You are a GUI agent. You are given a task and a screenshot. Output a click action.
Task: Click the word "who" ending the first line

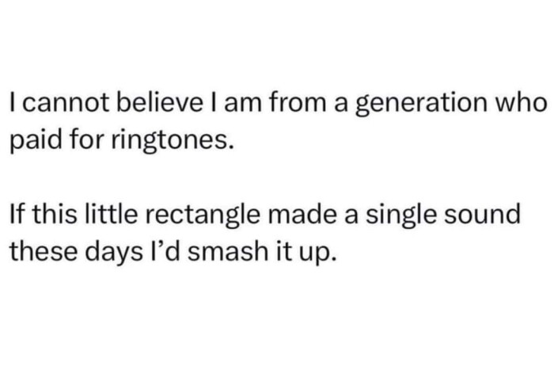click(522, 104)
